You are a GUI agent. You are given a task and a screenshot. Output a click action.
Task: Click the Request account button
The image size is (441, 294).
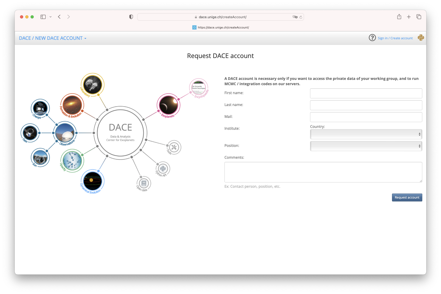[x=407, y=197]
